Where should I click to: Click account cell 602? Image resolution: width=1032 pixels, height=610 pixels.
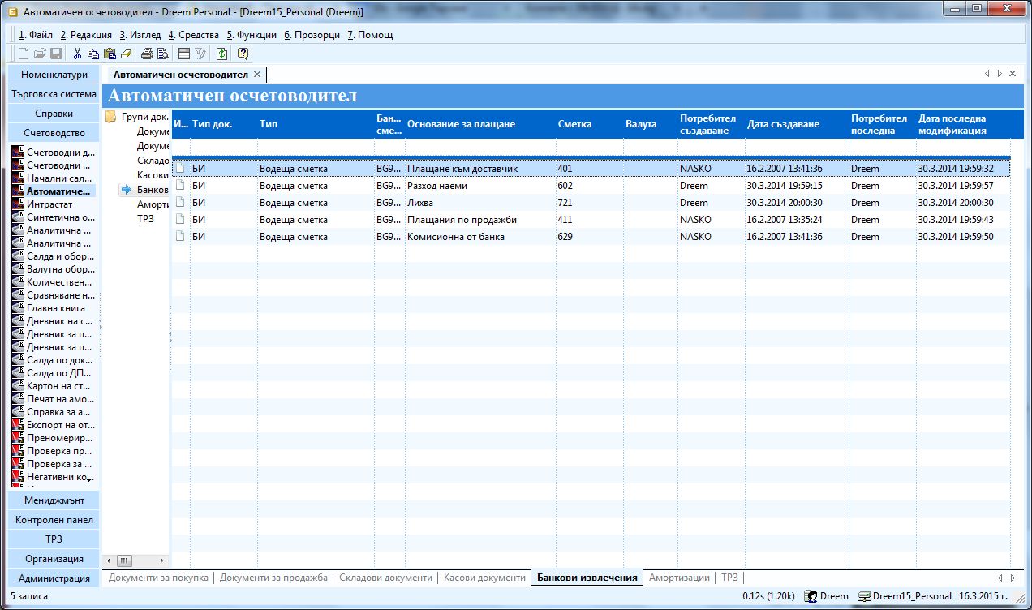point(589,186)
